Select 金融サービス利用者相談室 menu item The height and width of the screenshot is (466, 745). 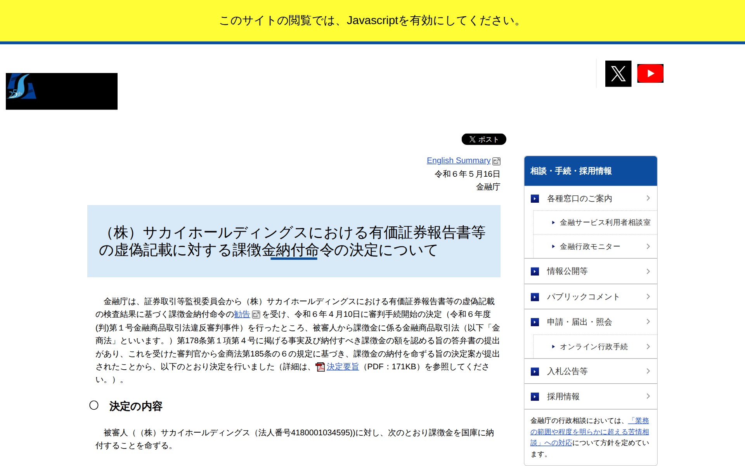tap(605, 223)
